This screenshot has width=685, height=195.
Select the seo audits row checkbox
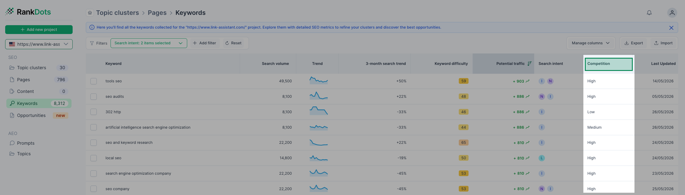(x=94, y=97)
